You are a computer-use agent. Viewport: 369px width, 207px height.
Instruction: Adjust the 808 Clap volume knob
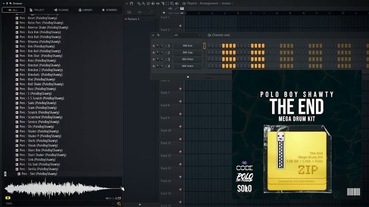(162, 52)
